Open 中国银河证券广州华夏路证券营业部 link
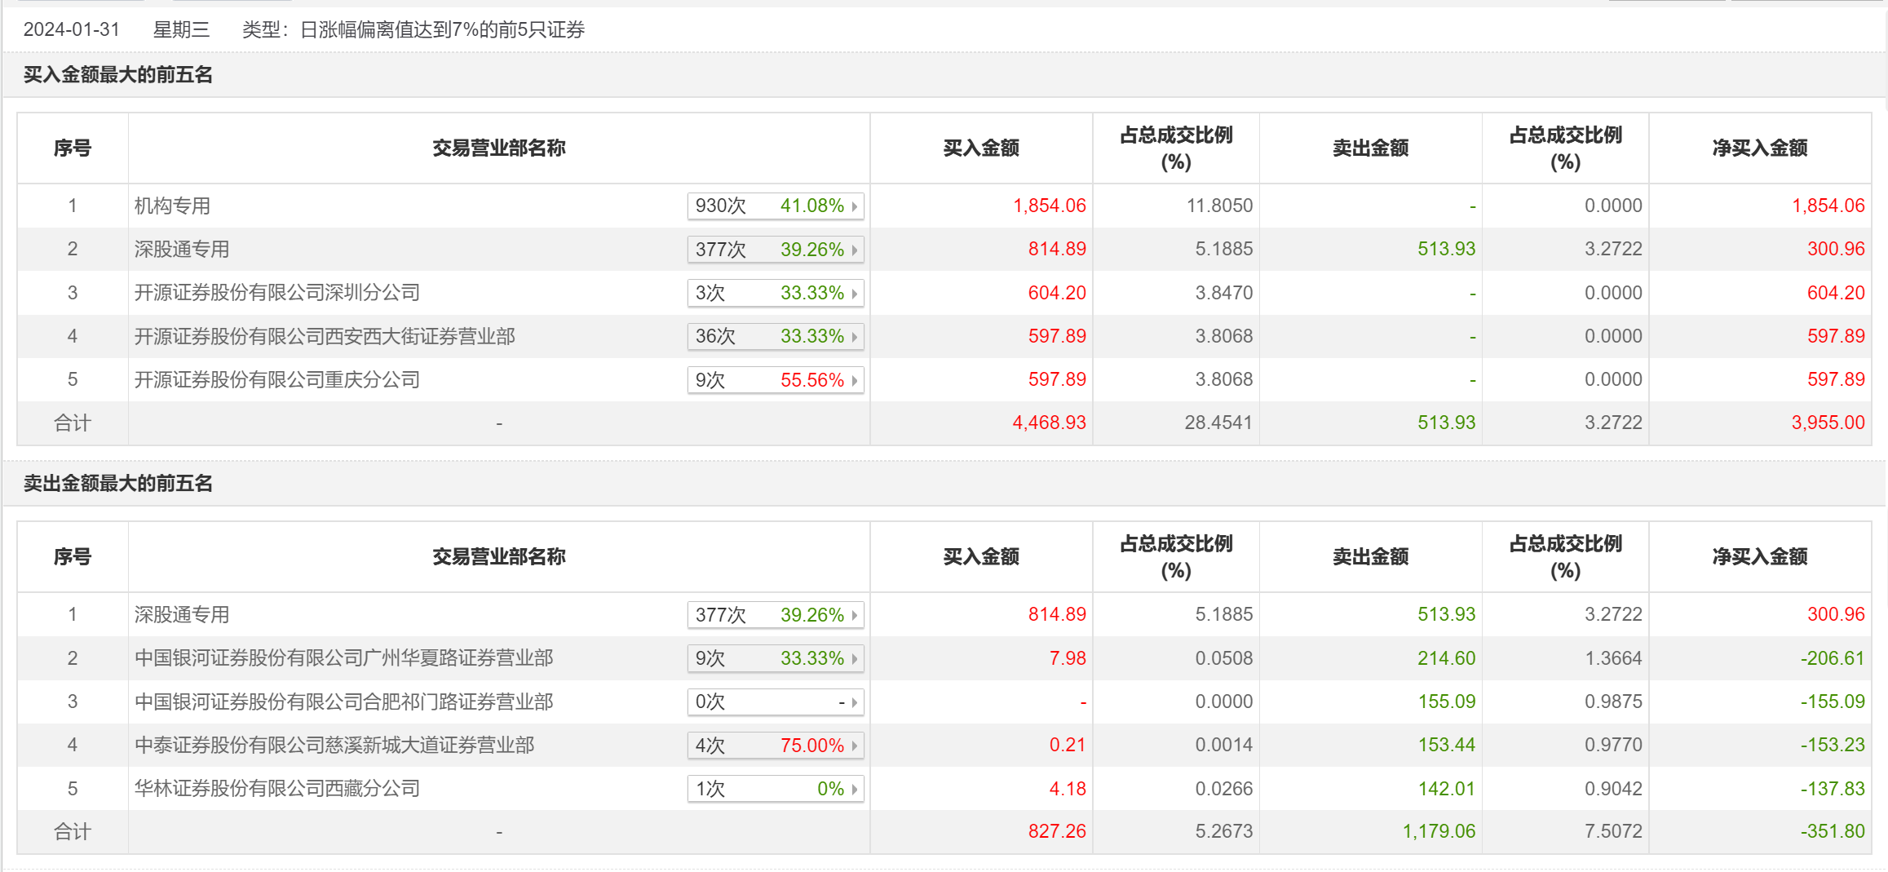Viewport: 1888px width, 872px height. tap(343, 658)
